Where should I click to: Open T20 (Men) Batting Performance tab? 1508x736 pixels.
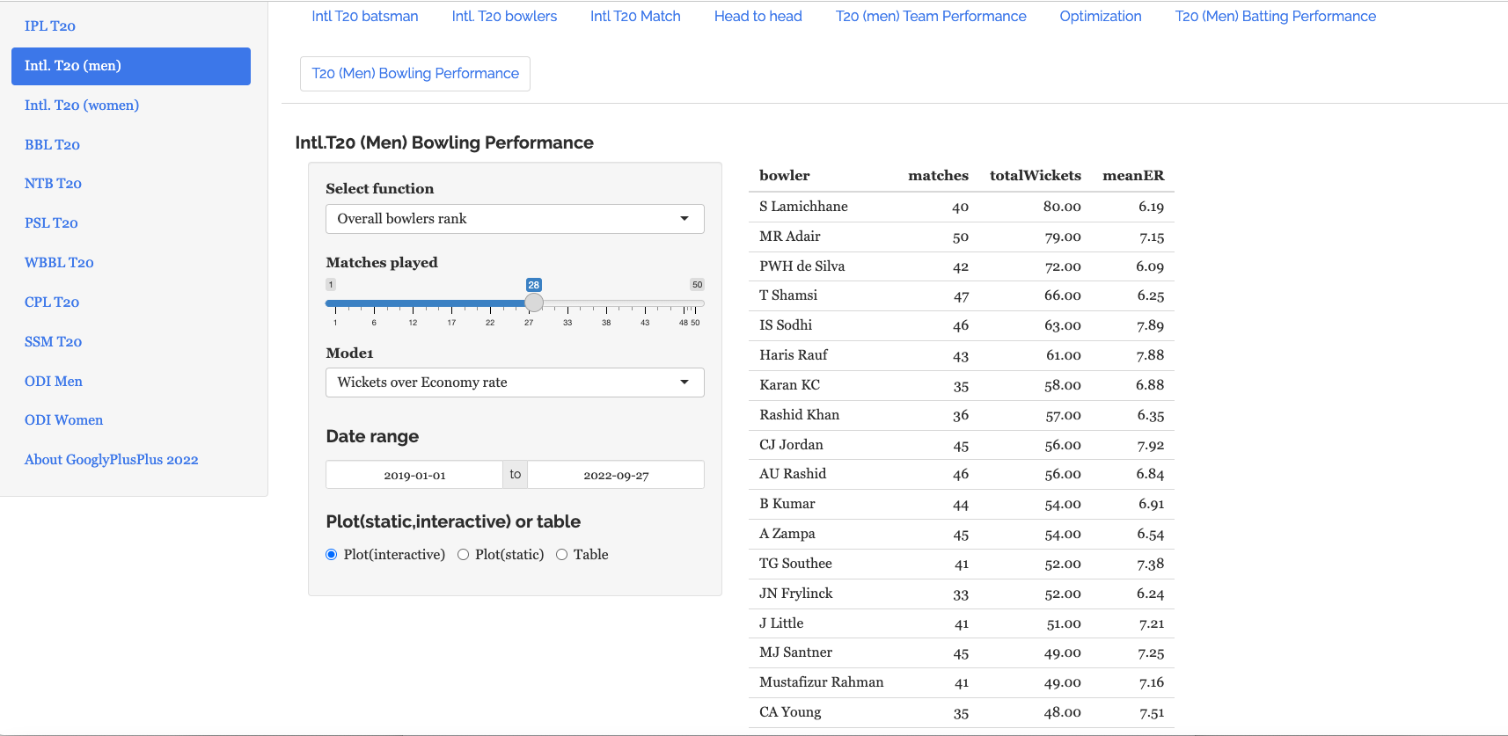pyautogui.click(x=1275, y=17)
